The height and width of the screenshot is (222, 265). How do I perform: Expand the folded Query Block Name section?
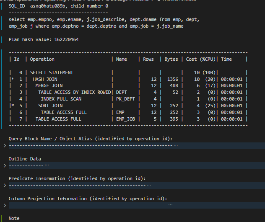[5, 145]
